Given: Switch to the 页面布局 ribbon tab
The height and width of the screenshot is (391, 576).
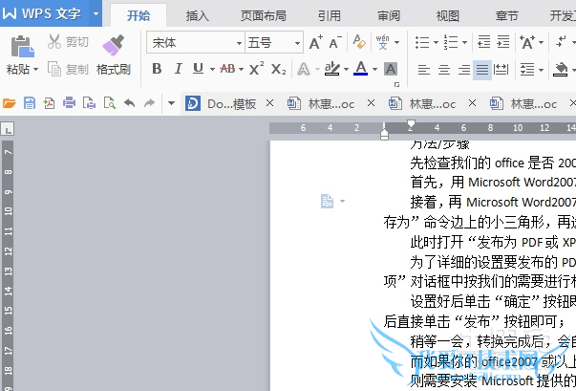Looking at the screenshot, I should [x=264, y=16].
